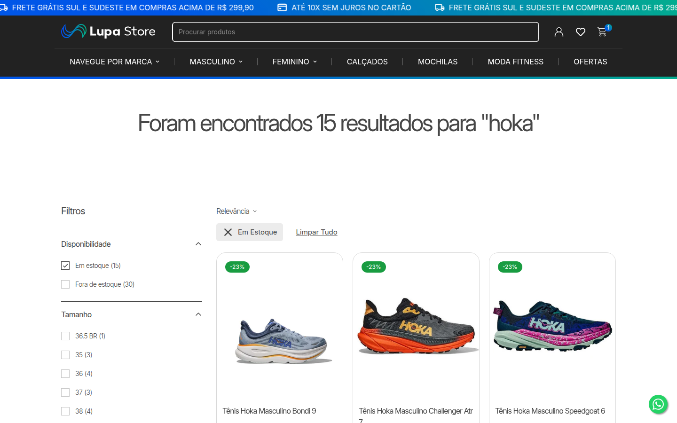Open Tênis Hoka Masculino Speedgoat 6 title
The height and width of the screenshot is (423, 677).
coord(550,411)
